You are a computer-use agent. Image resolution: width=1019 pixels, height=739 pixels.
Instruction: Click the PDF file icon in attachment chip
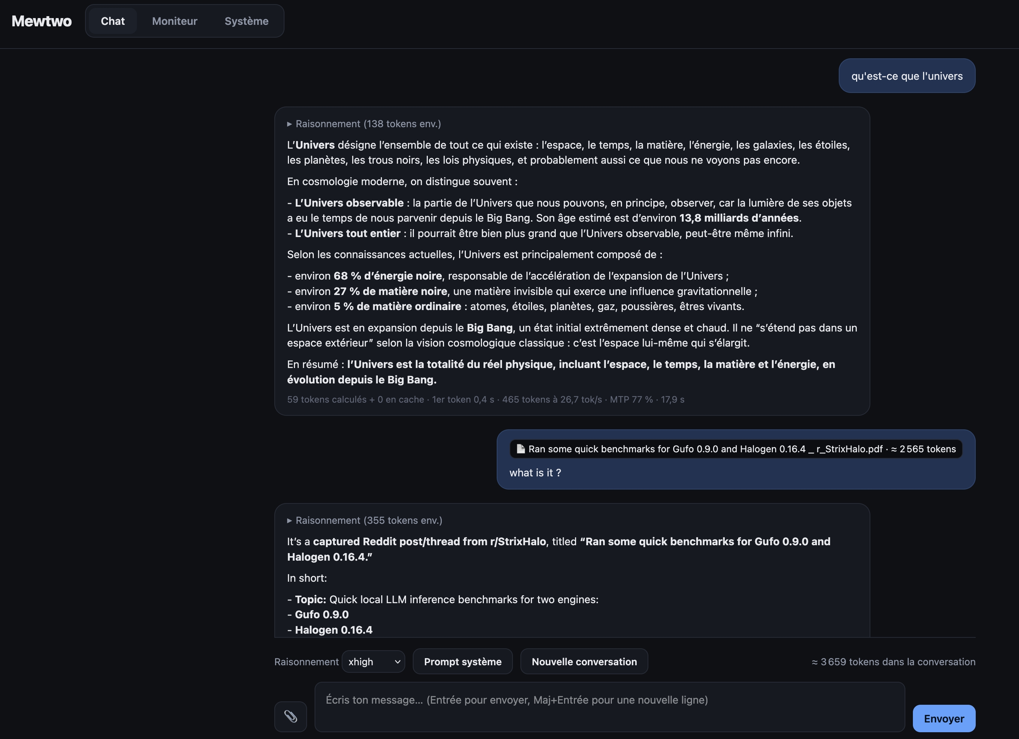[520, 449]
